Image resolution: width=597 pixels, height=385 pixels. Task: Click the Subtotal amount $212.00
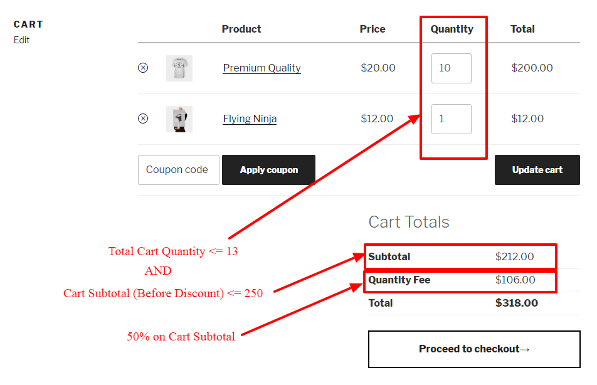click(514, 256)
